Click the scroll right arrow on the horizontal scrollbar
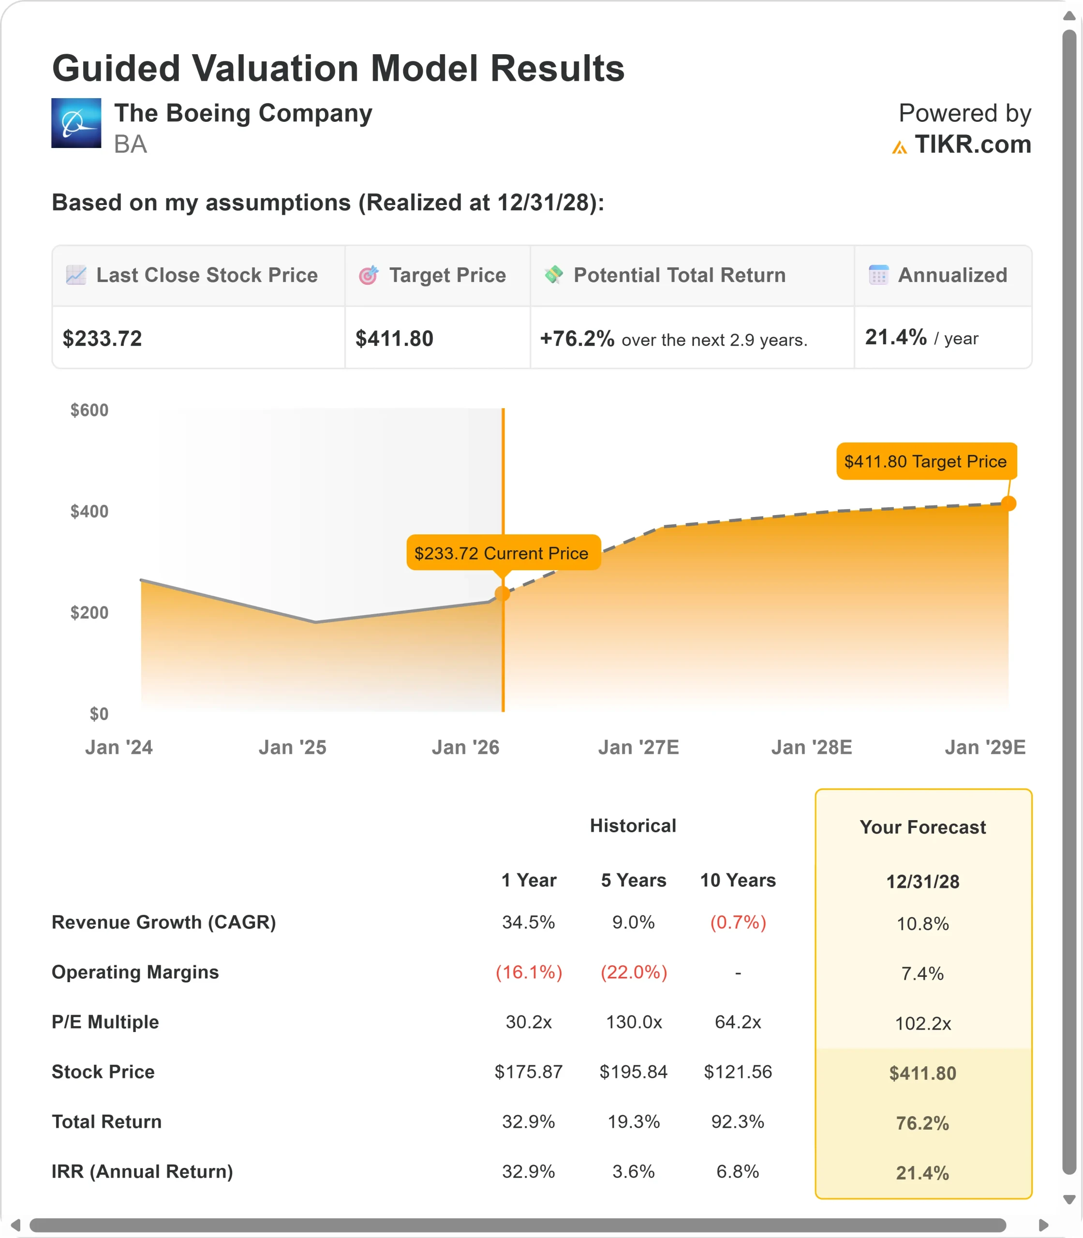This screenshot has height=1238, width=1083. tap(1044, 1225)
